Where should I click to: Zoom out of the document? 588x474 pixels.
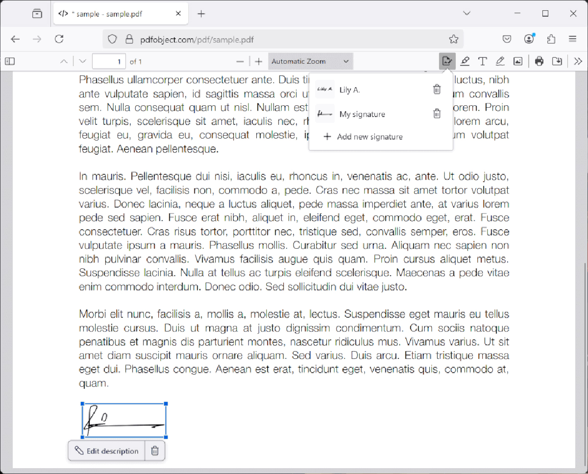point(240,61)
